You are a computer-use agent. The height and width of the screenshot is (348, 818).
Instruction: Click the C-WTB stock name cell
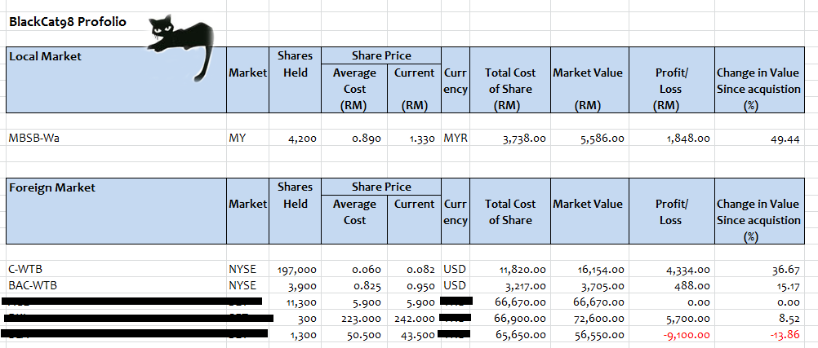(x=26, y=269)
